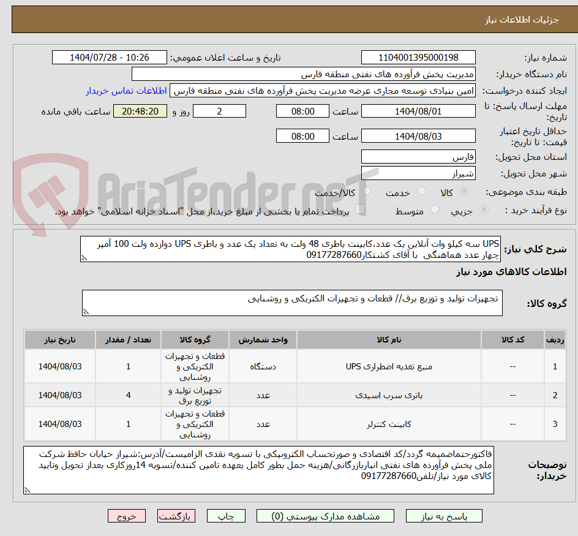
Task: Click the 20:48:20 remaining time display
Action: tap(140, 111)
